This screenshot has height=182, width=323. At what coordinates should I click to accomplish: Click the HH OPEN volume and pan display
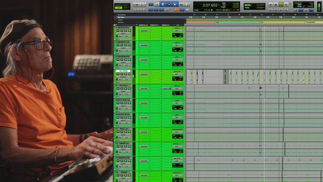[x=178, y=78]
